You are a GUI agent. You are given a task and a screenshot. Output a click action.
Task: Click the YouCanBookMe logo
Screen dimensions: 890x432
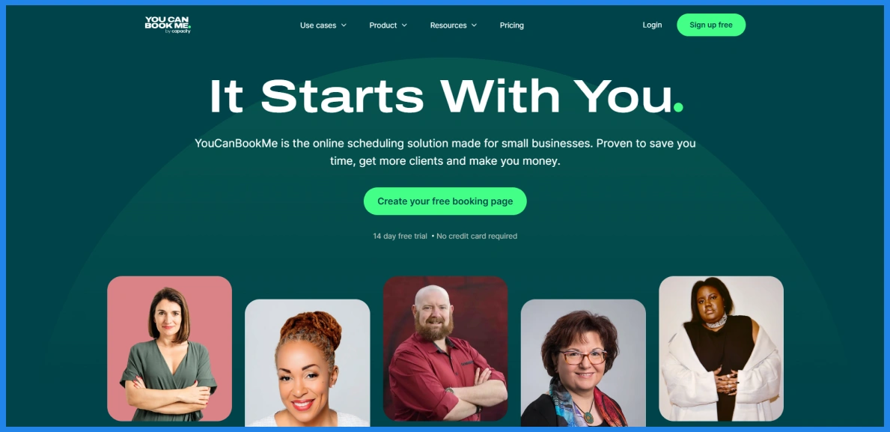[168, 25]
